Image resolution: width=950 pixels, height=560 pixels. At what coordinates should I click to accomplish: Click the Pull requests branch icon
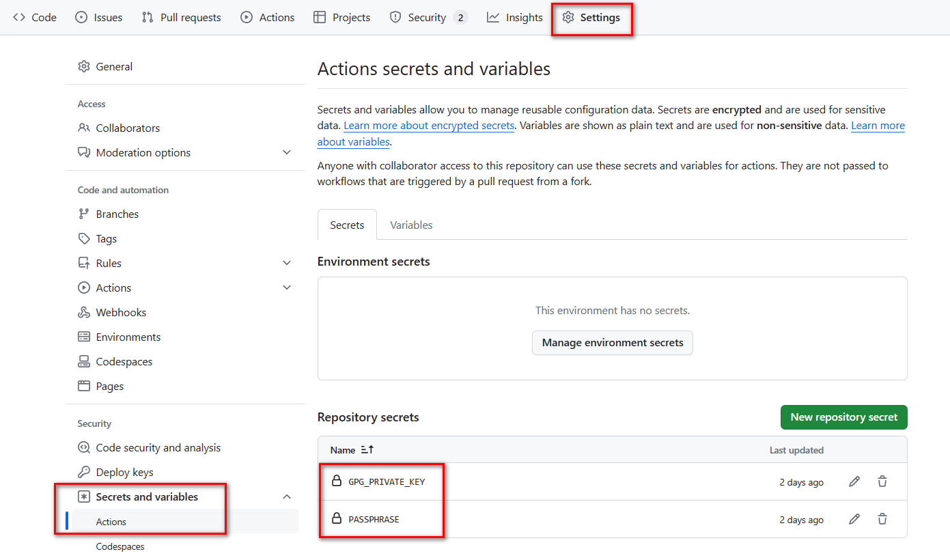click(148, 18)
